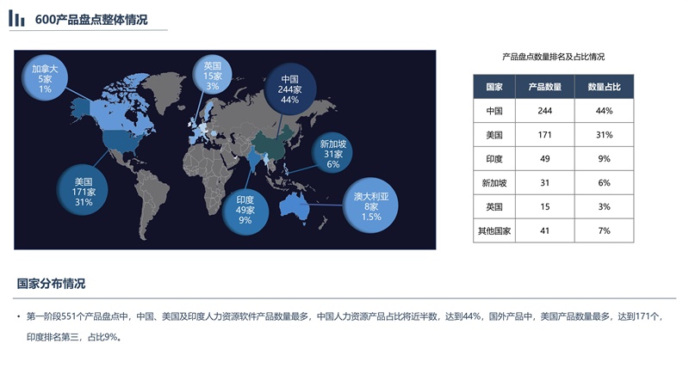Select the 其他国家 cell in the table
The width and height of the screenshot is (689, 386).
point(494,230)
